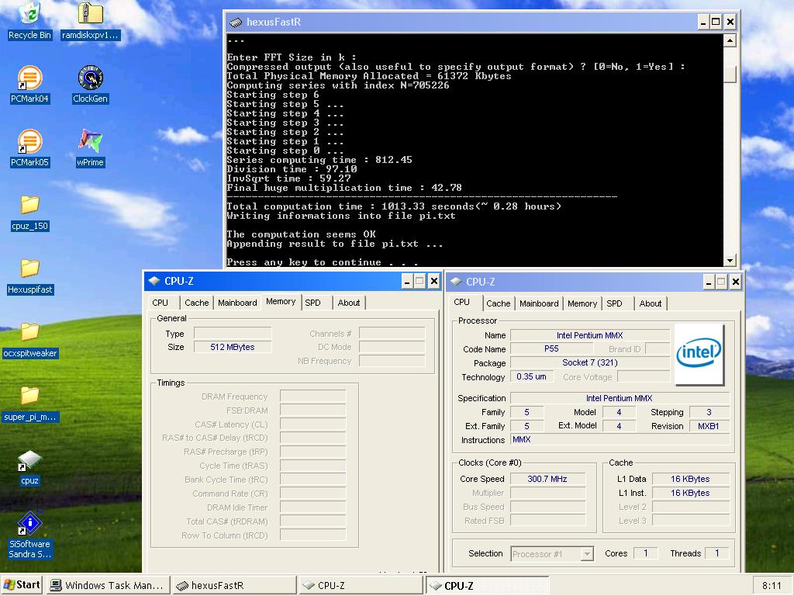
Task: Select the CPU tab in right CPU-Z window
Action: tap(462, 302)
